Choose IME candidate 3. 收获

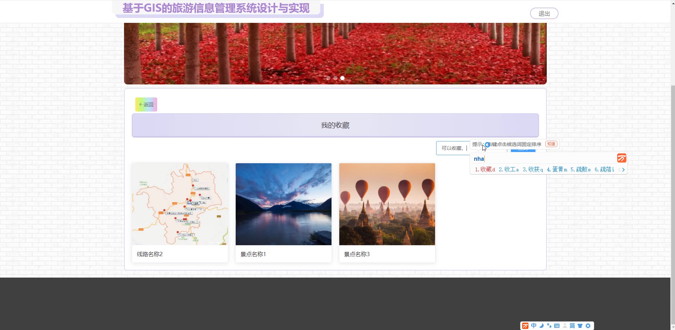point(533,170)
